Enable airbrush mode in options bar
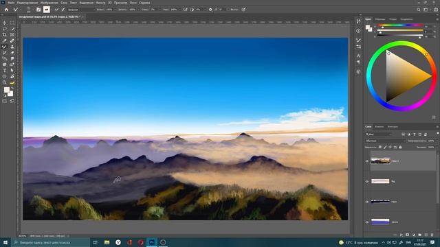The height and width of the screenshot is (247, 440). tap(185, 10)
